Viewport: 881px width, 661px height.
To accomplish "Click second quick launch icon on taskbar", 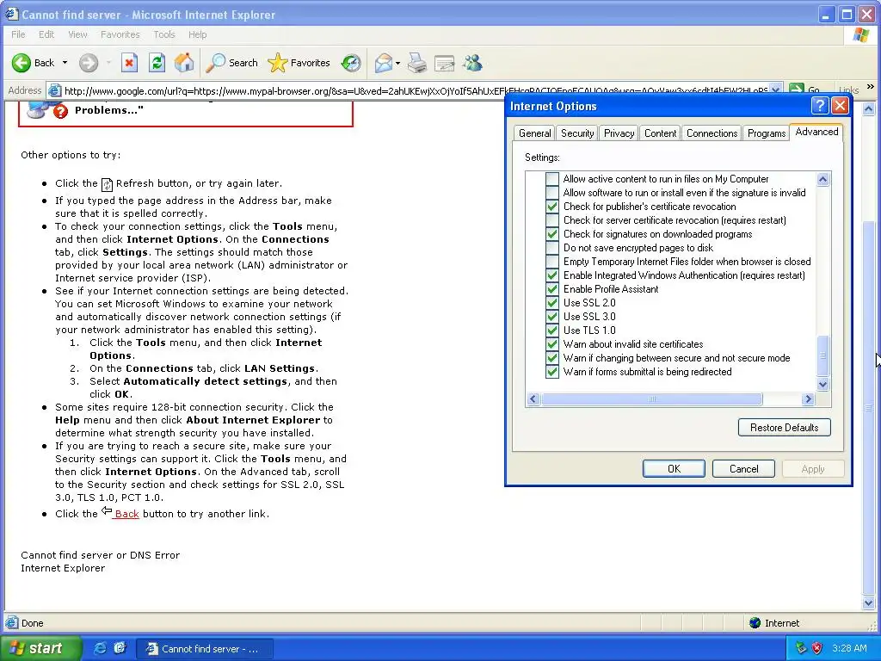I will click(x=120, y=648).
